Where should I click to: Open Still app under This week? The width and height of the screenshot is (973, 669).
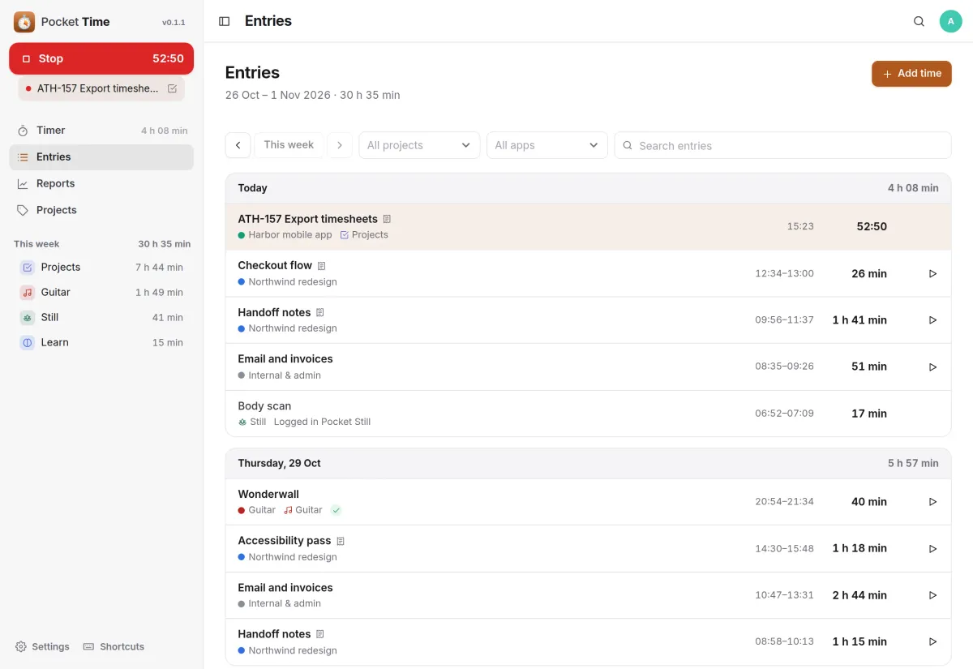(x=101, y=317)
